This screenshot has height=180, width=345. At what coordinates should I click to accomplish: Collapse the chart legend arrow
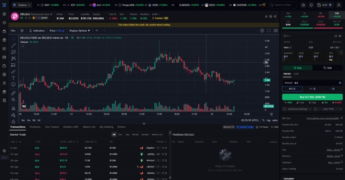coord(23,46)
